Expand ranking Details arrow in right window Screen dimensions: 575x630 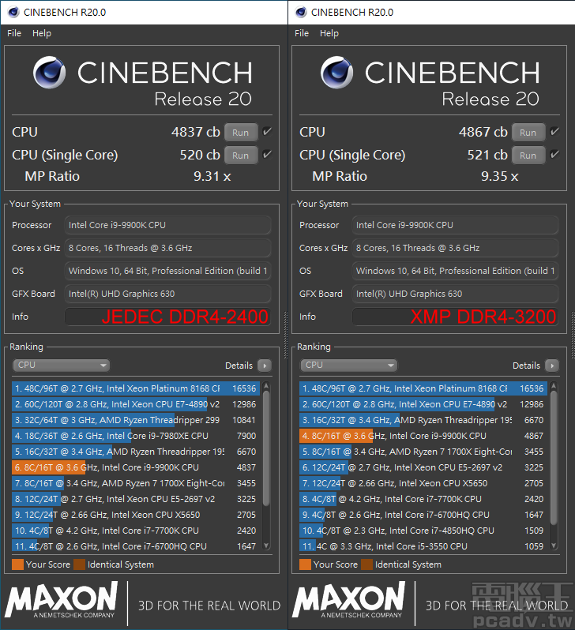(x=552, y=366)
